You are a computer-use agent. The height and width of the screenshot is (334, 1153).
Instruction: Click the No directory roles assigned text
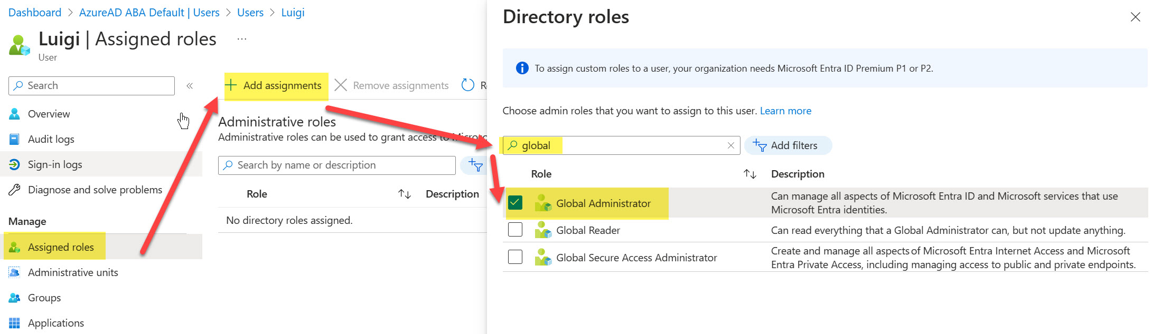289,220
